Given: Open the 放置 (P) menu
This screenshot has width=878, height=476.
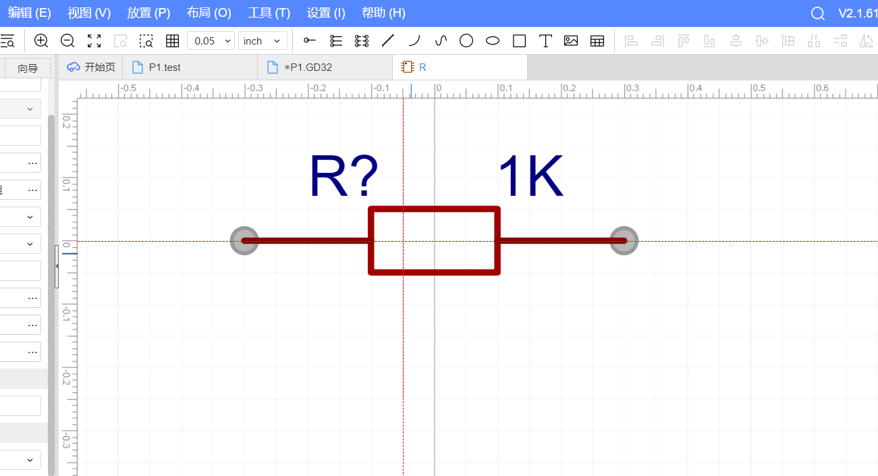Looking at the screenshot, I should click(x=148, y=13).
